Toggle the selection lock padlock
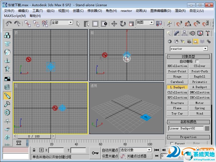Image resolution: width=216 pixels, height=162 pixels. (x=34, y=150)
